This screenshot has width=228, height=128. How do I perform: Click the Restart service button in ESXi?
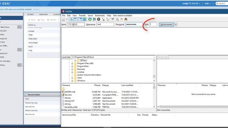click(x=52, y=20)
